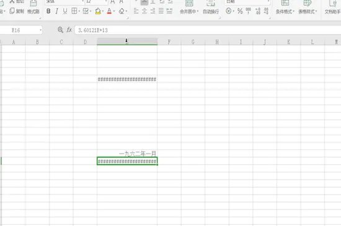This screenshot has width=341, height=226.
Task: Apply the yellow fill color bucket
Action: (x=98, y=11)
